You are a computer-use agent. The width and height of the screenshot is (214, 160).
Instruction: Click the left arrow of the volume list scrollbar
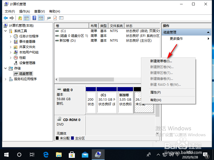pyautogui.click(x=56, y=79)
